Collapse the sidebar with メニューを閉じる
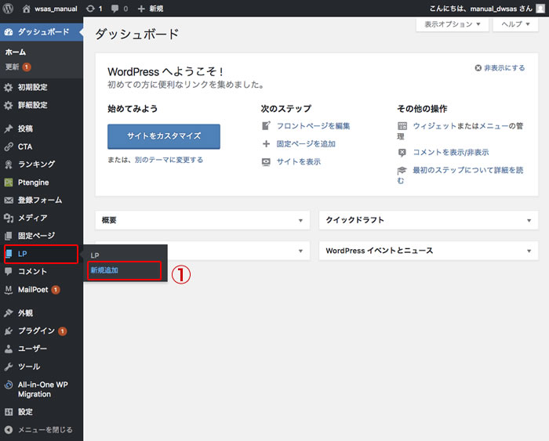549x441 pixels. point(39,429)
